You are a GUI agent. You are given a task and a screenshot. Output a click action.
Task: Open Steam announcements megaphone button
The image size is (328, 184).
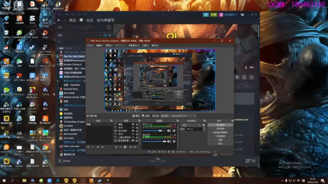point(206,15)
